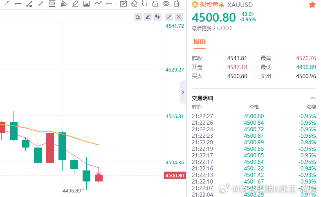
Task: Click the large 4500.80 price header
Action: point(214,18)
